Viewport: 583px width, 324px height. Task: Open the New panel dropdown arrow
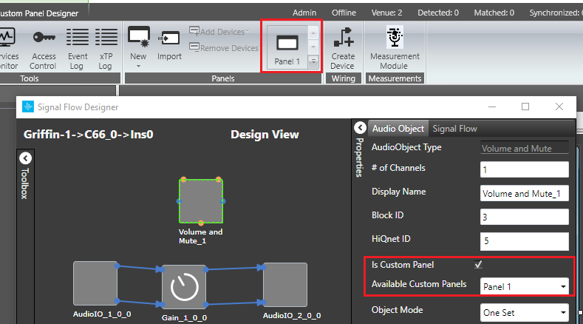pos(138,67)
